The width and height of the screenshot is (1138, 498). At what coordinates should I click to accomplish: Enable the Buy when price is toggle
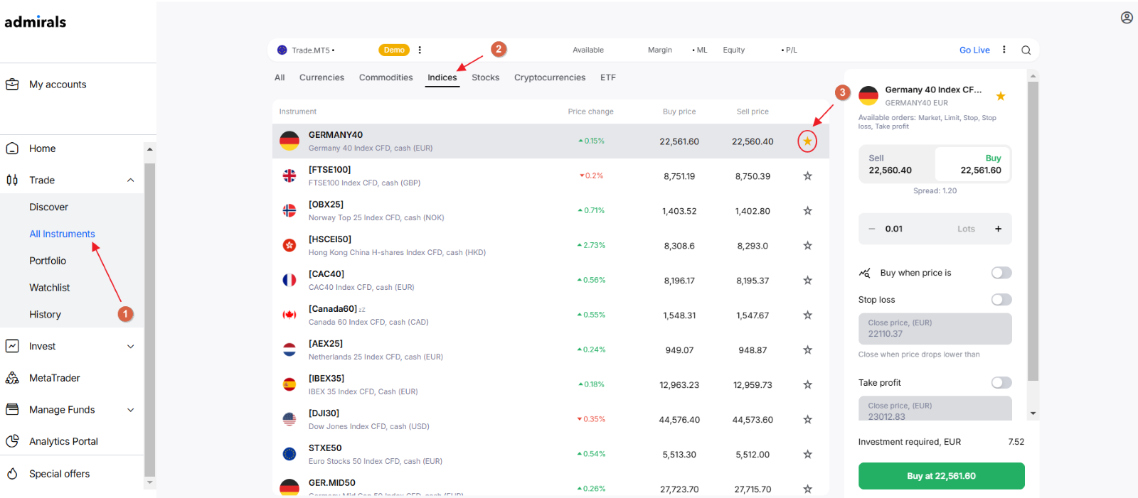pyautogui.click(x=1001, y=273)
